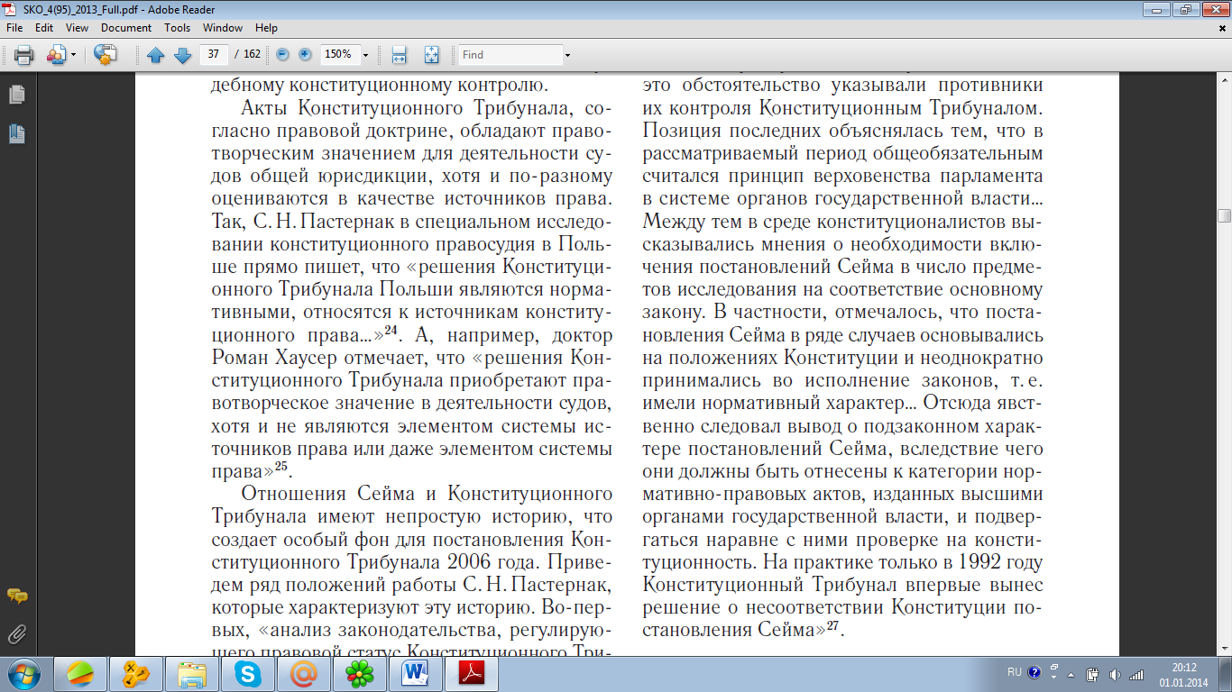
Task: Click footnote reference 24 in text
Action: pyautogui.click(x=391, y=330)
